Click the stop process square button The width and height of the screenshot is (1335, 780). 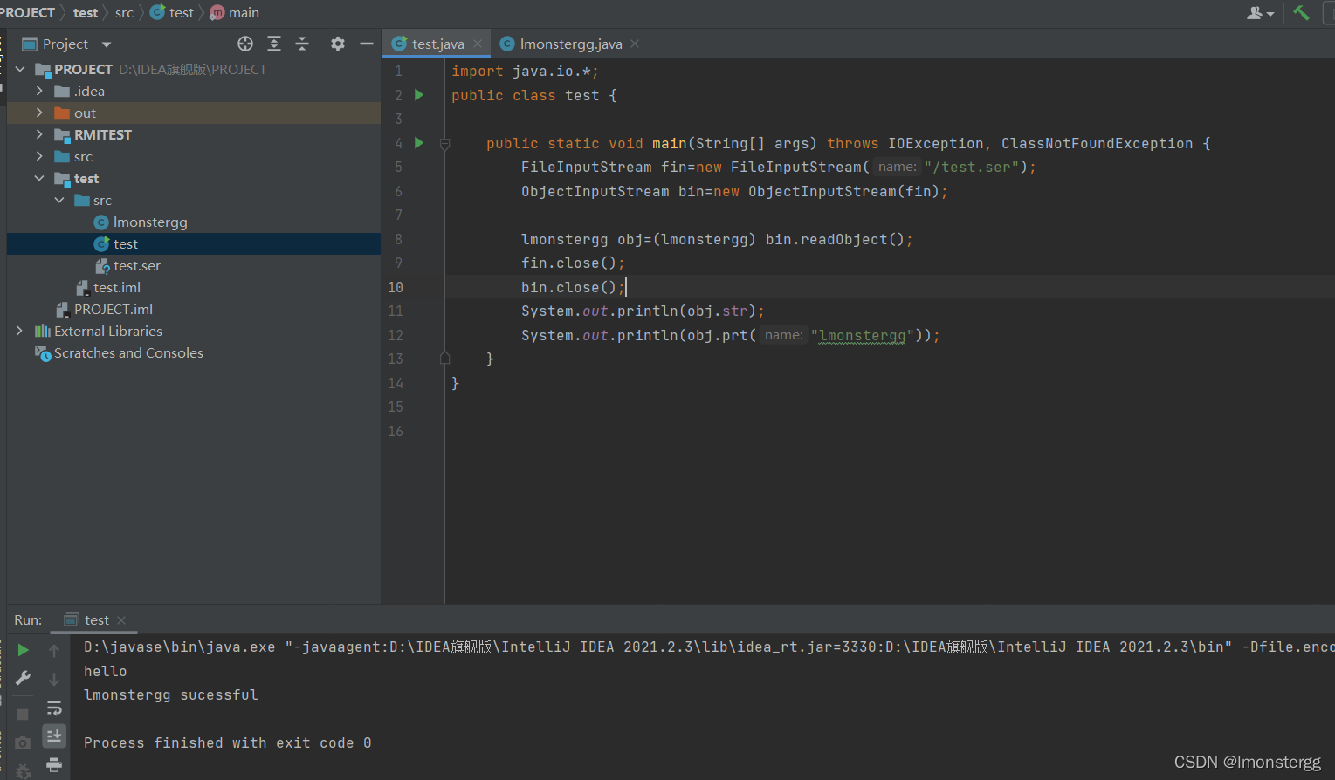click(23, 714)
